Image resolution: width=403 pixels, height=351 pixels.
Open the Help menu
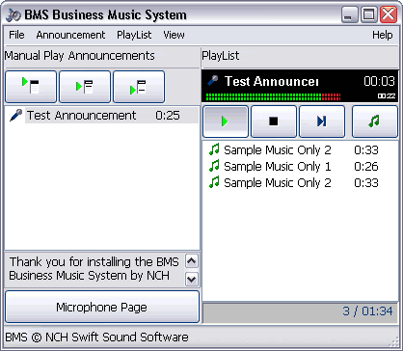click(x=383, y=35)
